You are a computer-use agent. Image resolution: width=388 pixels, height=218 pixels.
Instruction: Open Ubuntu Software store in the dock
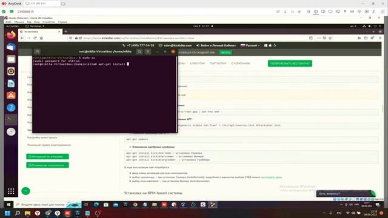click(11, 96)
